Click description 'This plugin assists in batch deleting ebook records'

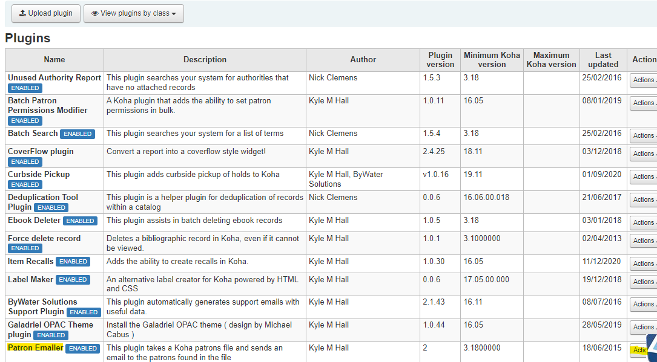point(194,221)
